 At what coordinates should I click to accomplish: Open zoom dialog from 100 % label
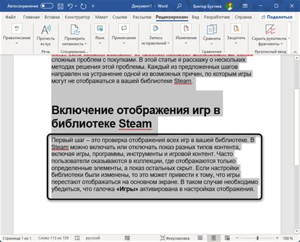[x=288, y=238]
